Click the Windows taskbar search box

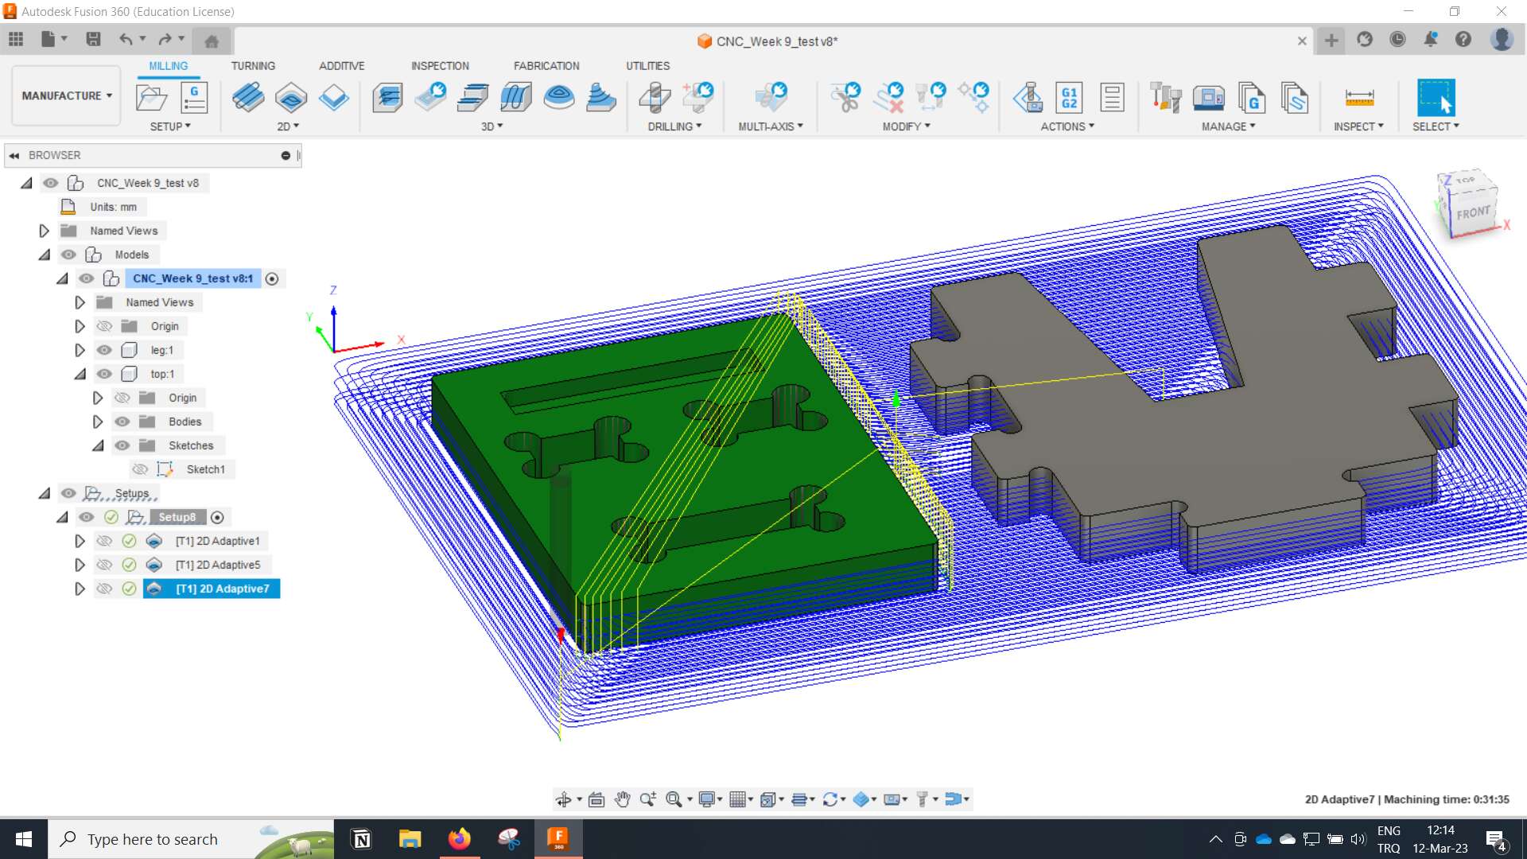tap(191, 839)
